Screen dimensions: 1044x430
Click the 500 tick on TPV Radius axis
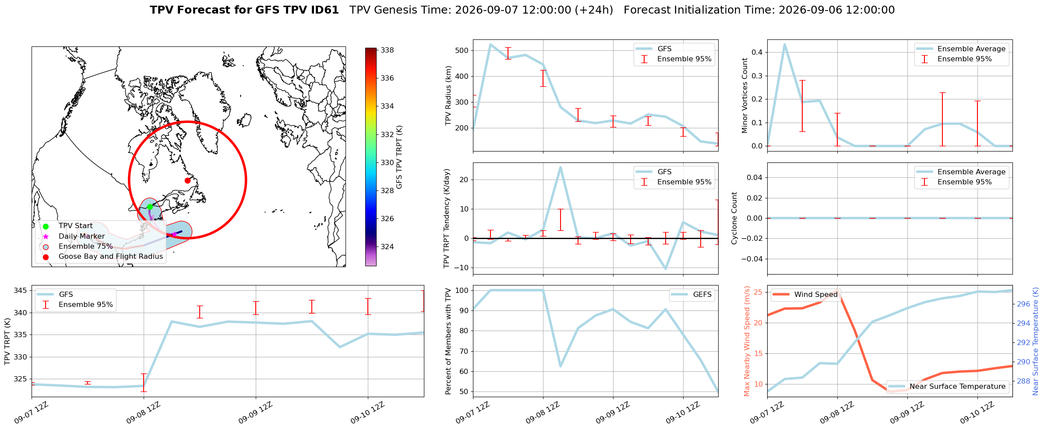point(462,50)
